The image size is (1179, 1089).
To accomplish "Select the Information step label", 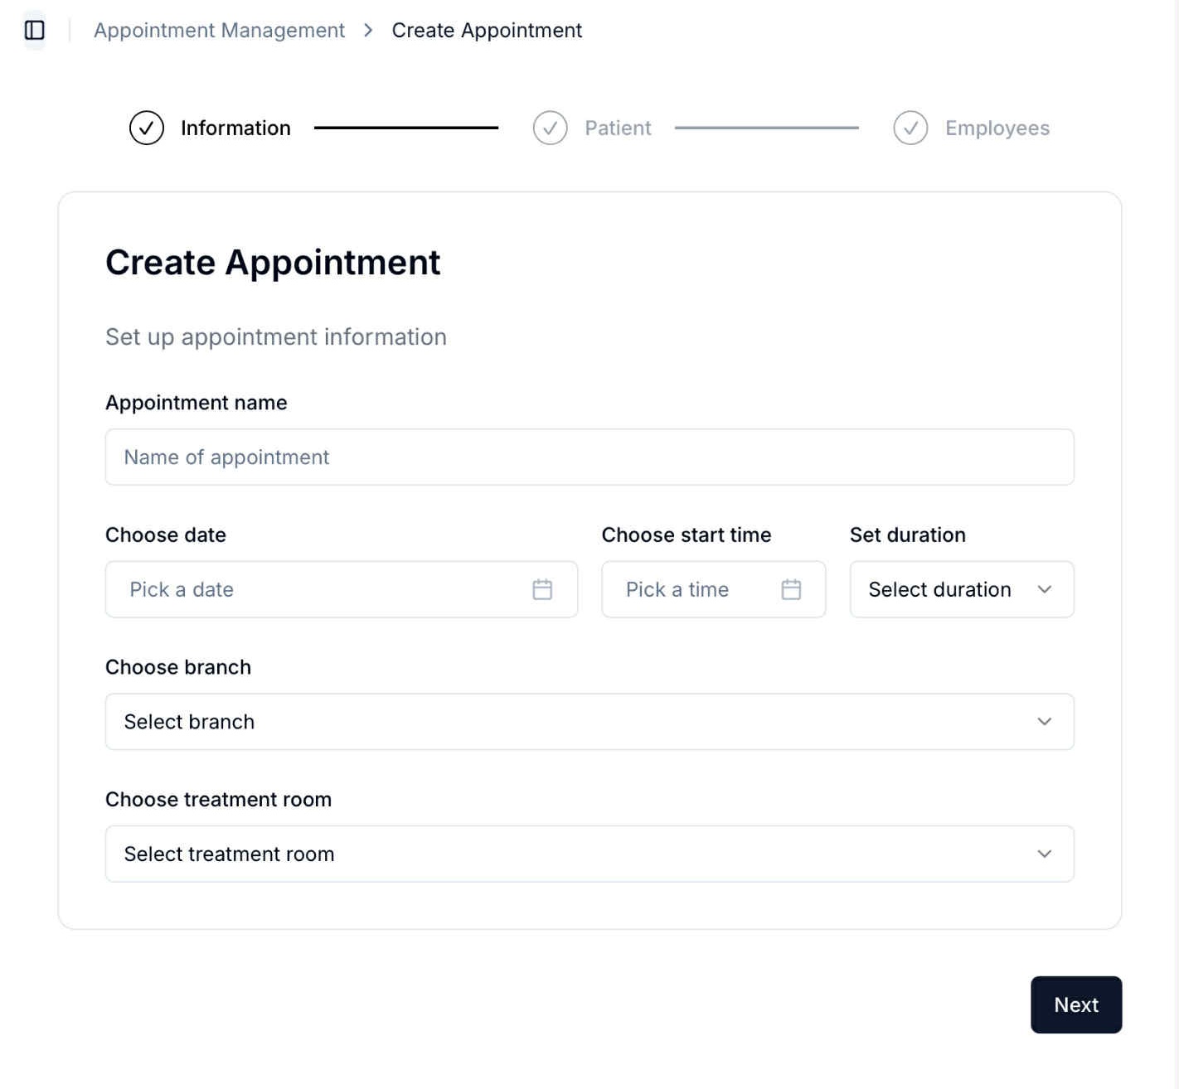I will pos(235,128).
